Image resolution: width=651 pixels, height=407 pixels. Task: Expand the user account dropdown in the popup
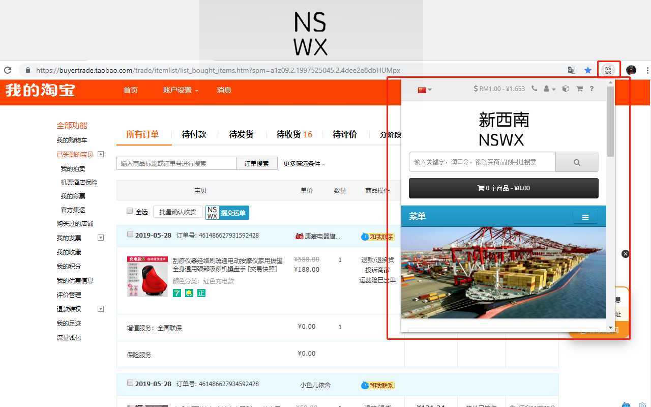tap(550, 89)
